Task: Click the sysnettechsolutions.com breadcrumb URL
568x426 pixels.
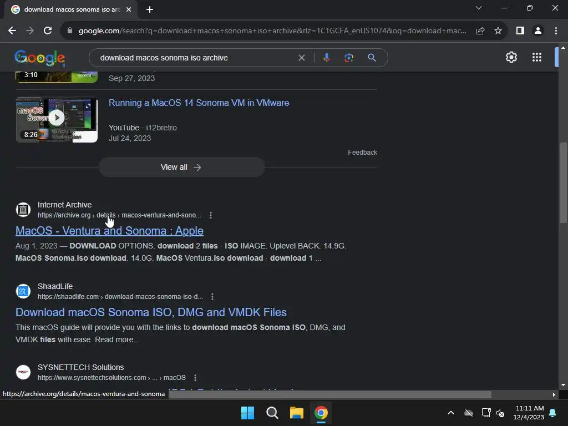Action: pos(111,377)
